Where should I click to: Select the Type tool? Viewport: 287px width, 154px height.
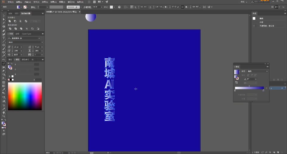4,38
